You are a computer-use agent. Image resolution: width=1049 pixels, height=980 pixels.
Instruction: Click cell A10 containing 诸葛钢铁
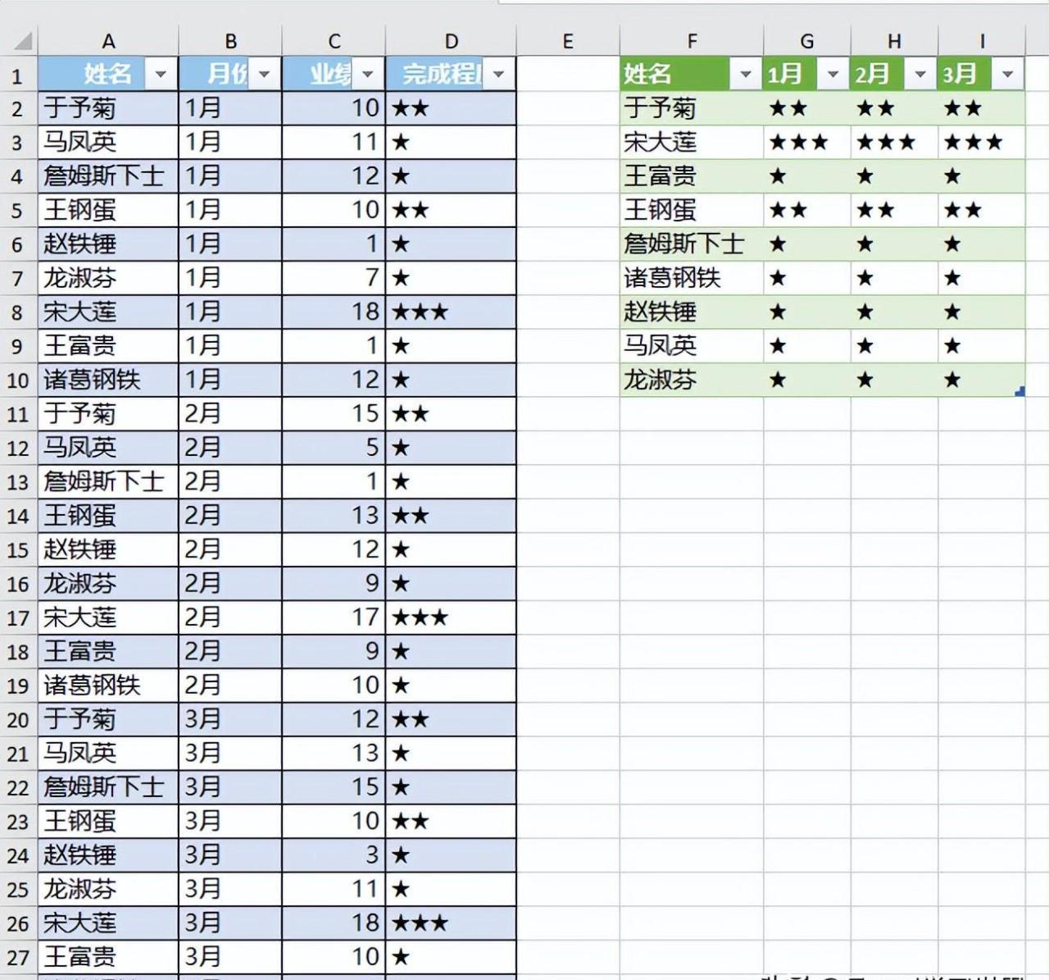click(x=108, y=380)
